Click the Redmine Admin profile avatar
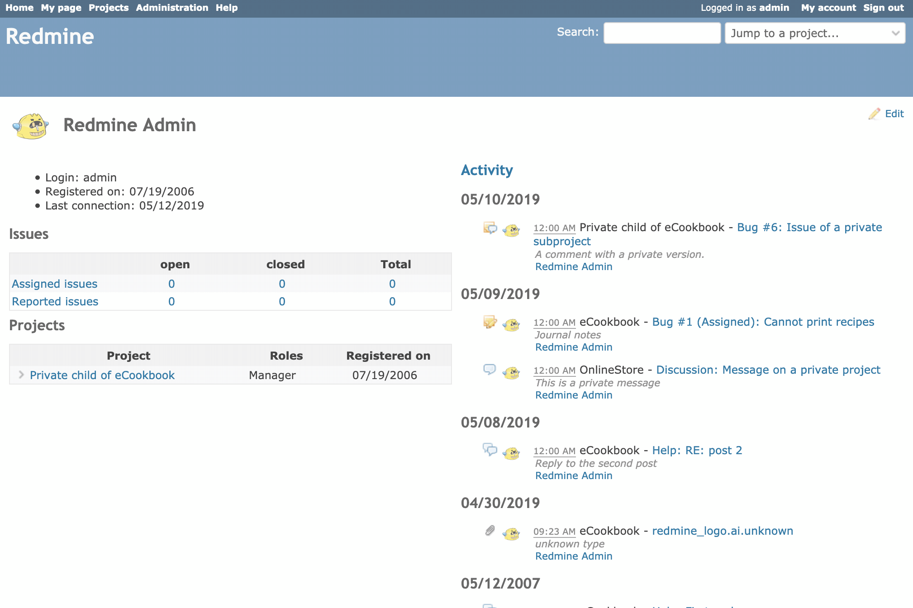The image size is (913, 608). [x=31, y=125]
